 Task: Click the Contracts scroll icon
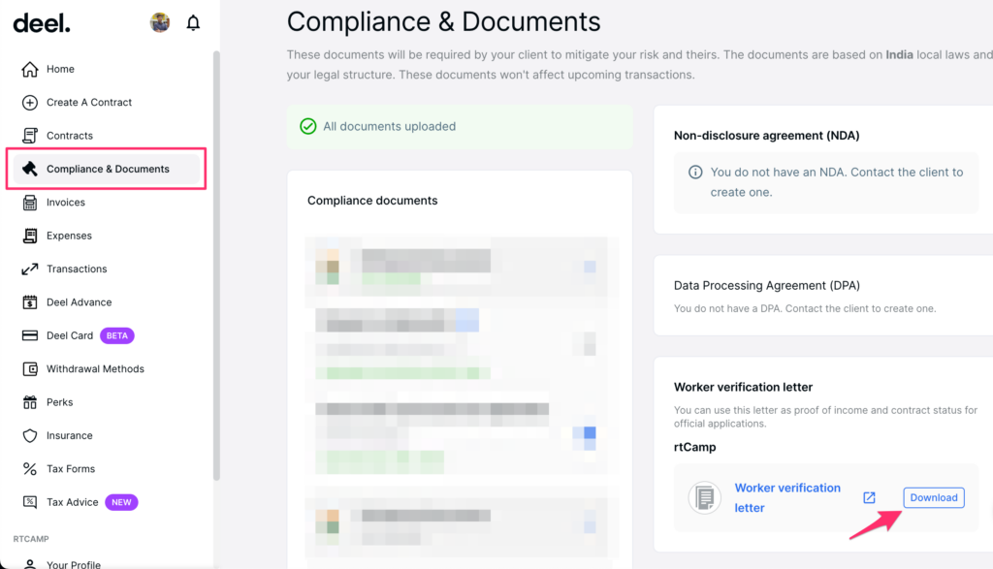(x=30, y=136)
